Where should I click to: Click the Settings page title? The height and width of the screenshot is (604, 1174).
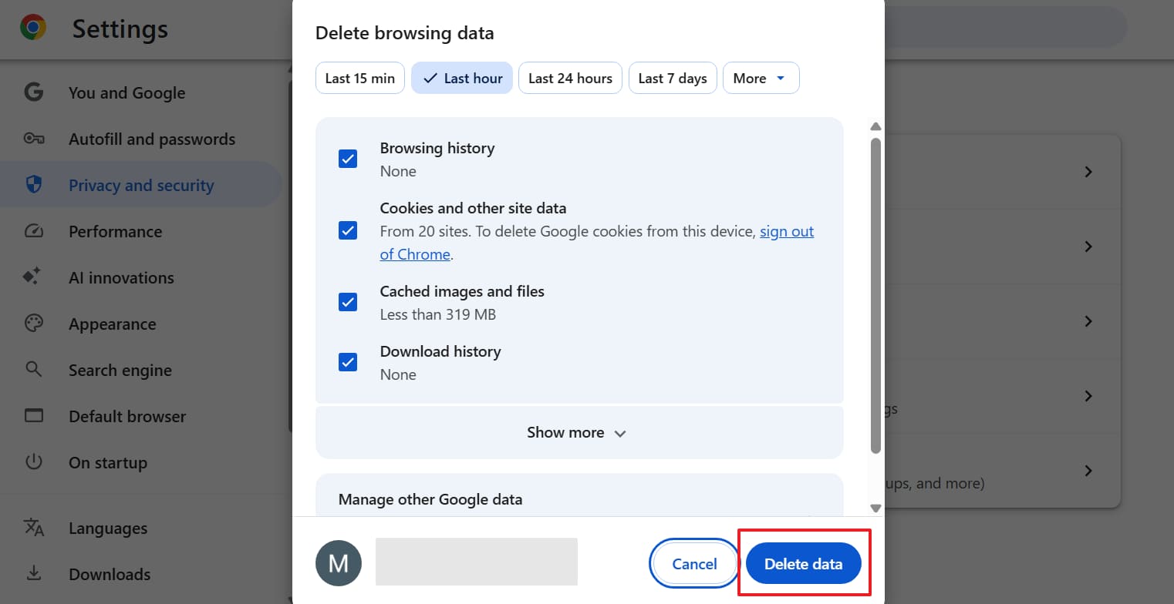point(120,29)
